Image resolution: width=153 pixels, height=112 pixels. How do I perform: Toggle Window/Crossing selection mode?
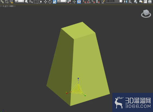pos(40,2)
